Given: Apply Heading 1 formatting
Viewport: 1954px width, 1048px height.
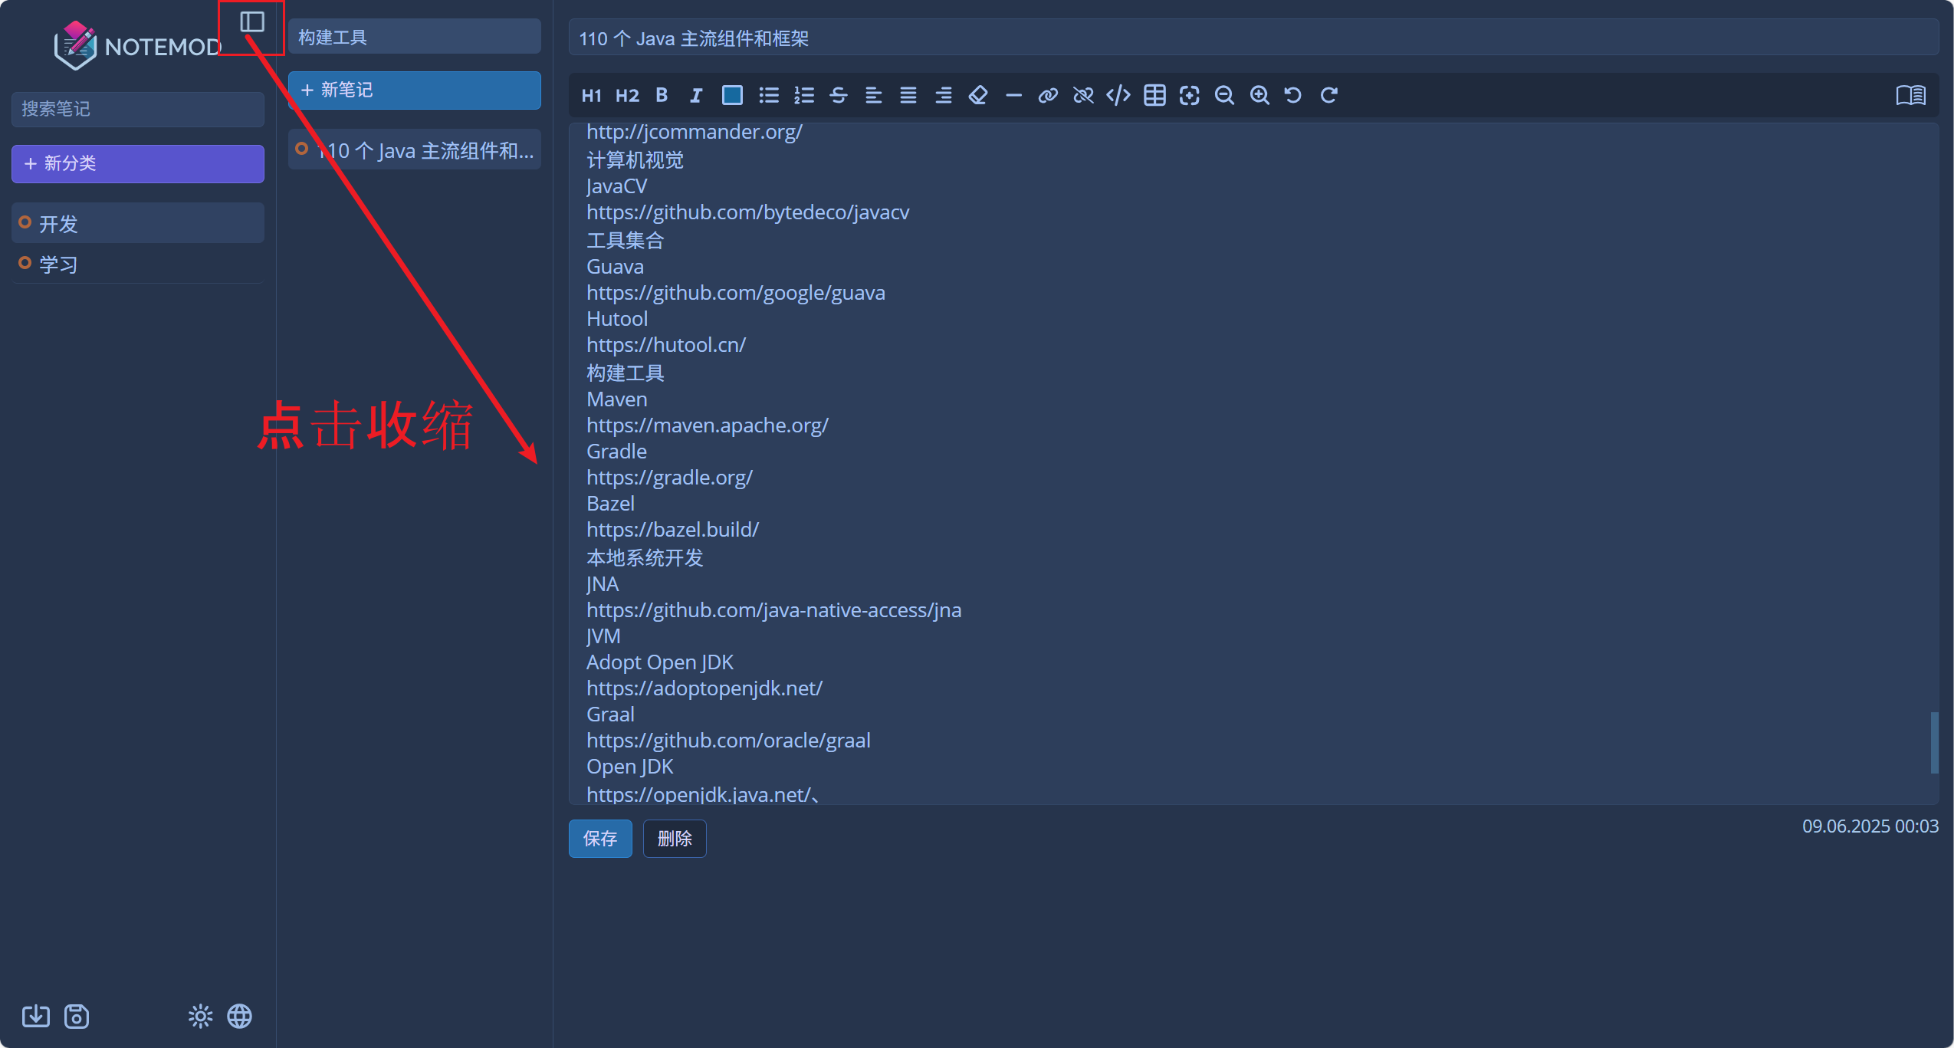Looking at the screenshot, I should 591,95.
